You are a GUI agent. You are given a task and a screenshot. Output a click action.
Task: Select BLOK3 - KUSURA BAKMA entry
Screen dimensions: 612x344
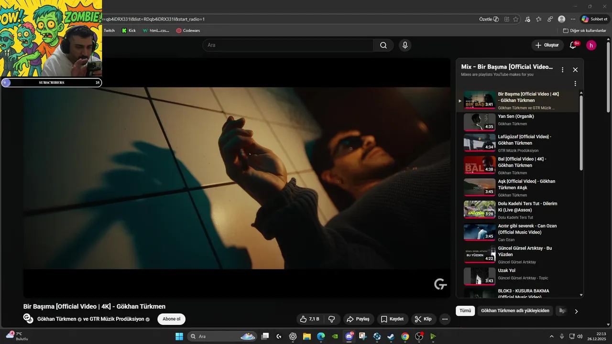click(519, 293)
